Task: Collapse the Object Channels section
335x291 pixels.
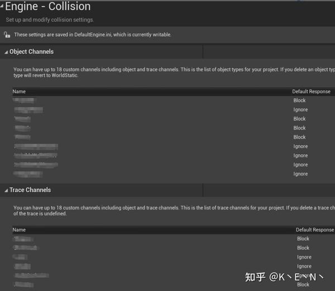Action: coord(6,52)
